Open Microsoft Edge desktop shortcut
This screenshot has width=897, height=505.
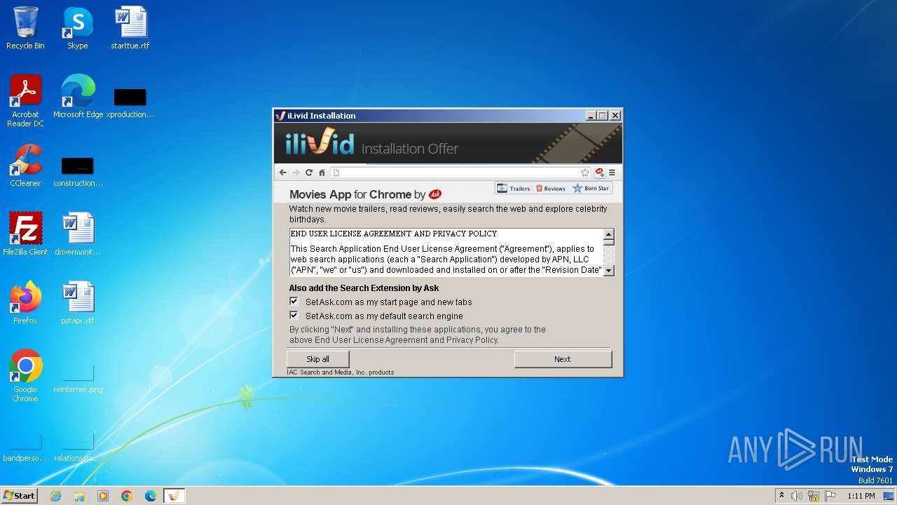pos(78,97)
